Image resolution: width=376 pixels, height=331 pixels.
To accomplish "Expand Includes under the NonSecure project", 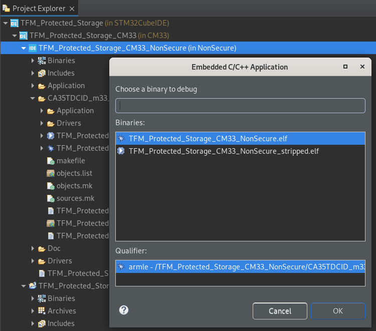I will click(33, 73).
